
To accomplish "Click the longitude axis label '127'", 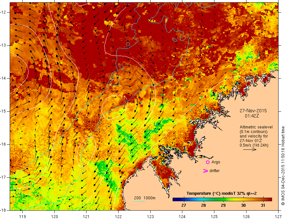I will [278, 216].
